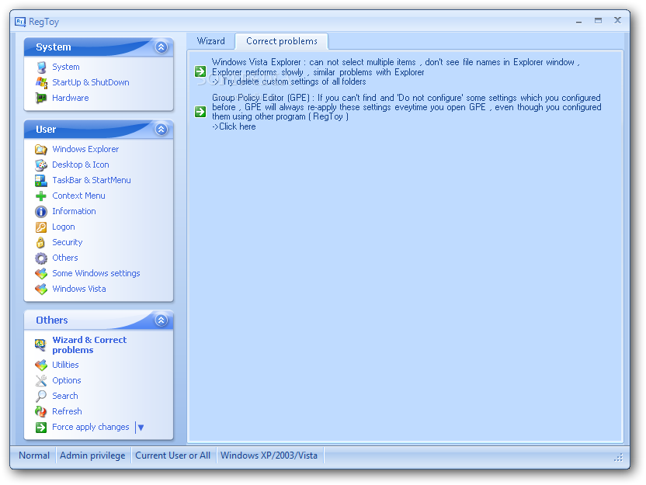Click the StartUp & ShutDown flag icon
The width and height of the screenshot is (646, 485).
click(41, 82)
